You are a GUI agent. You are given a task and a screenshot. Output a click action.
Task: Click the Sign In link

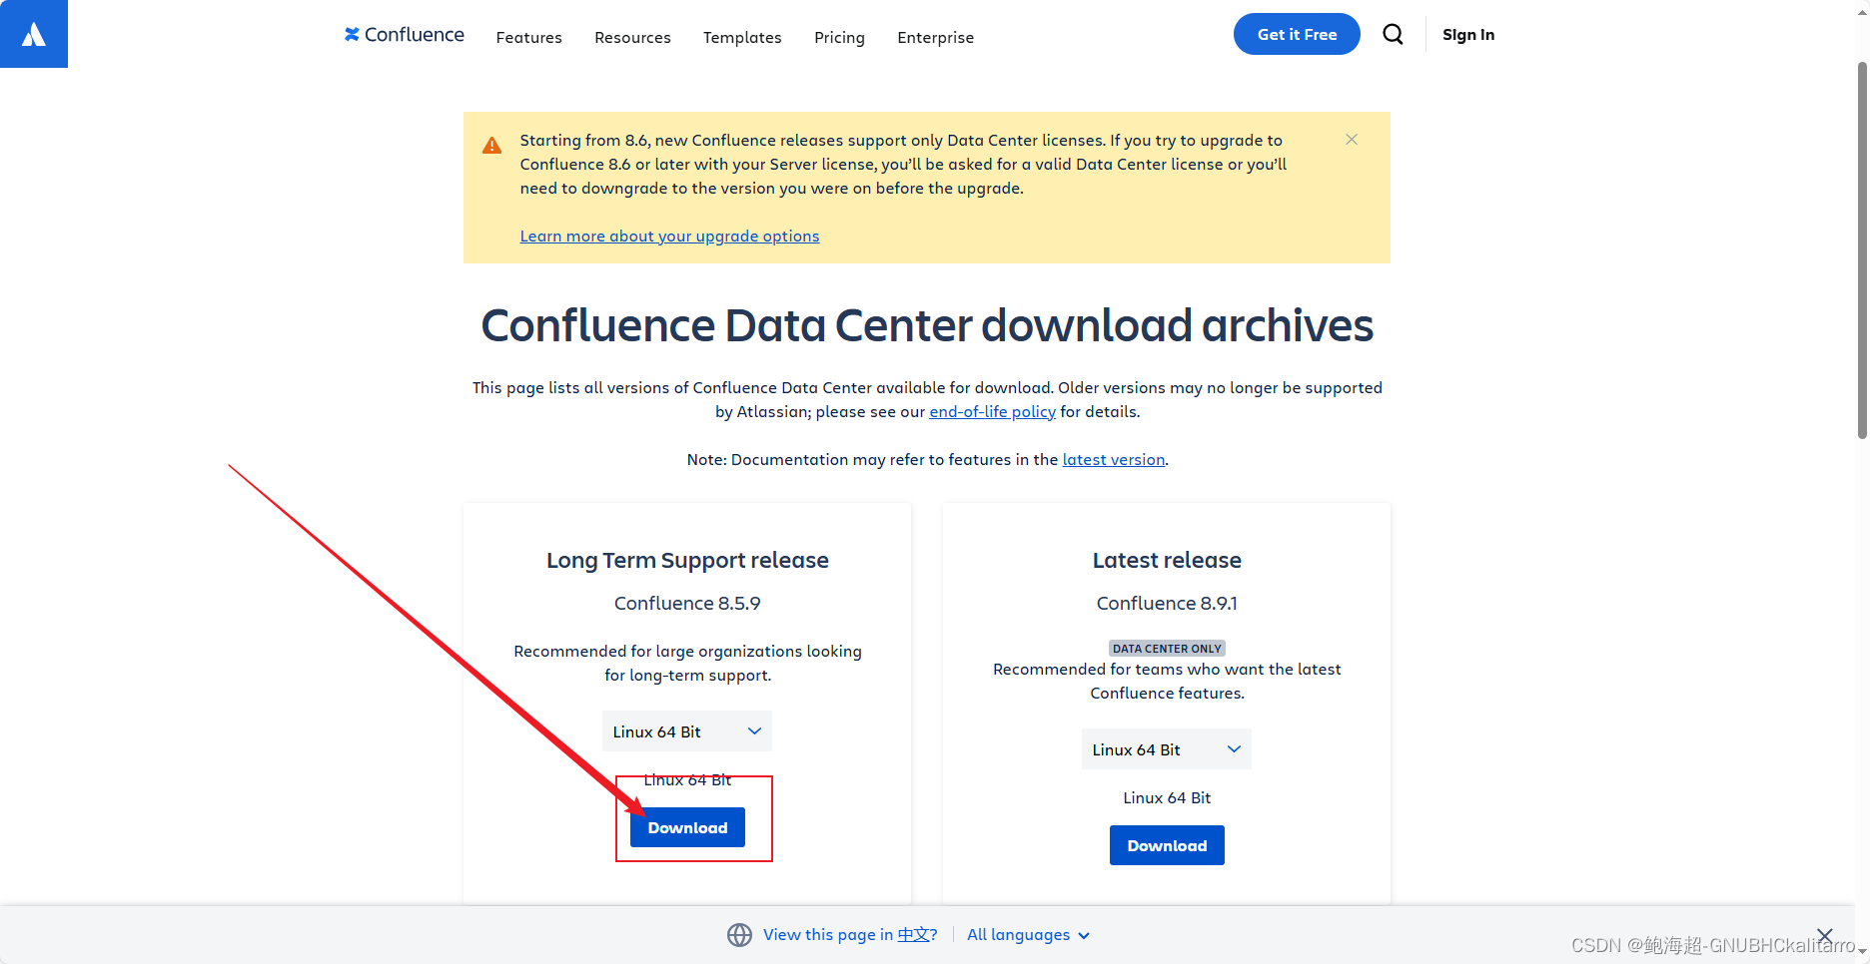coord(1468,35)
